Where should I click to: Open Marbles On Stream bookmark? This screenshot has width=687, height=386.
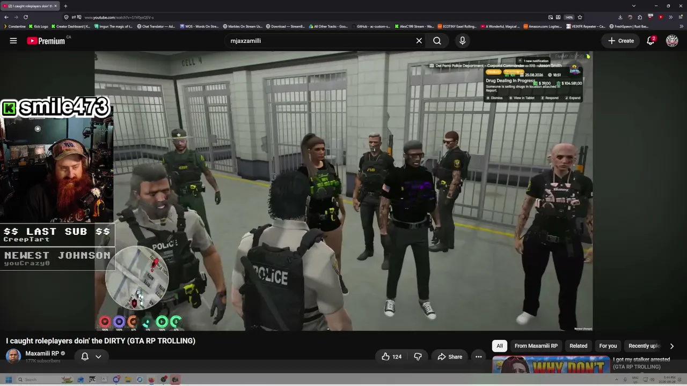243,26
